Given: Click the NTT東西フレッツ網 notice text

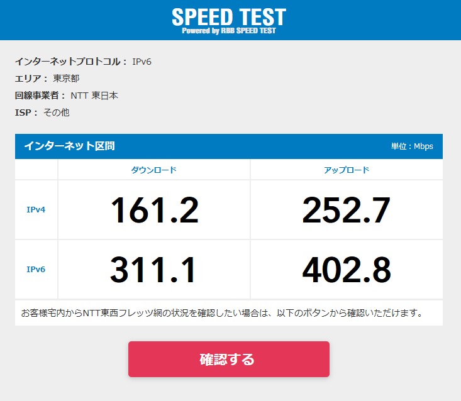Looking at the screenshot, I should (222, 313).
